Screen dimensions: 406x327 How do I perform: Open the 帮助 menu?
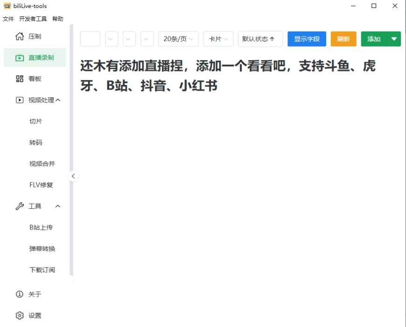coord(58,19)
